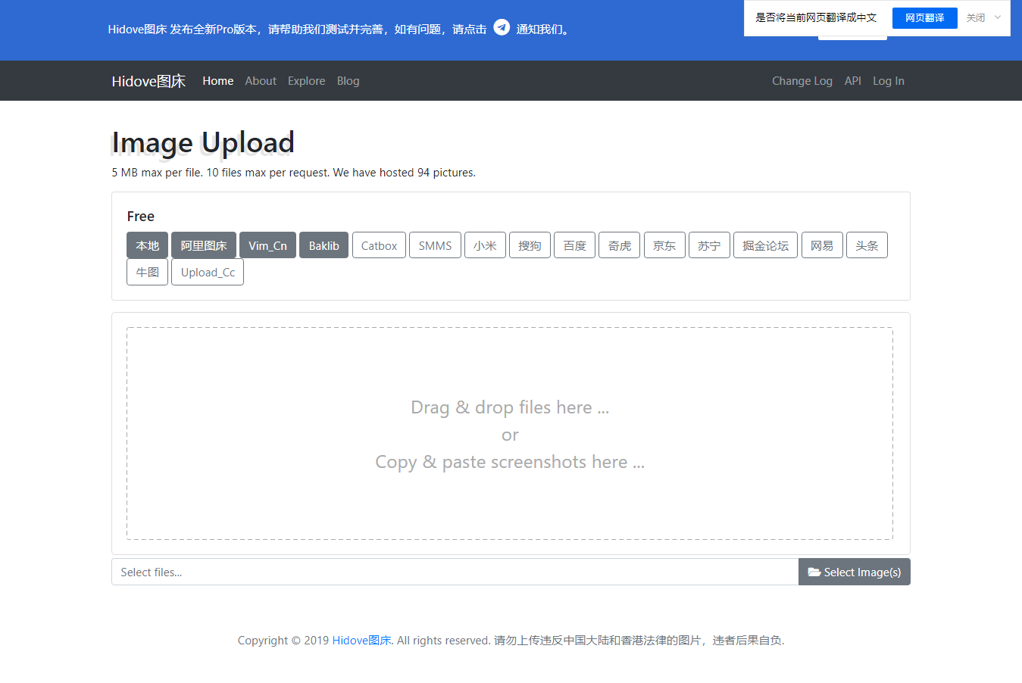Enable the 苏宁 upload host

(709, 245)
